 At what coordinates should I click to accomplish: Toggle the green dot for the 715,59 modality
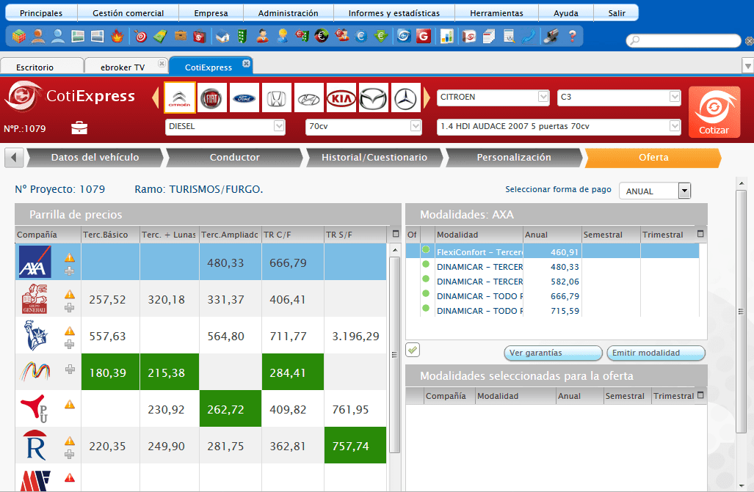(x=426, y=308)
